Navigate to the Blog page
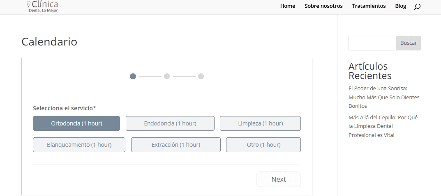Image resolution: width=441 pixels, height=196 pixels. tap(400, 6)
